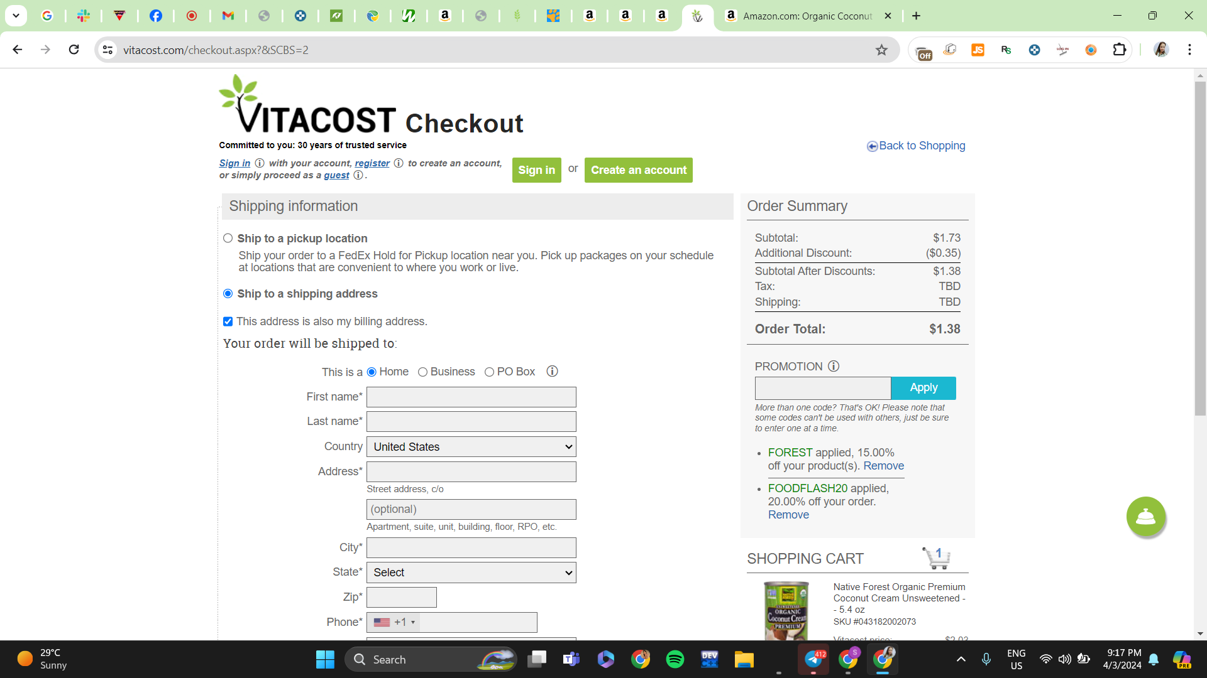Open the shopping cart icon

pos(936,557)
